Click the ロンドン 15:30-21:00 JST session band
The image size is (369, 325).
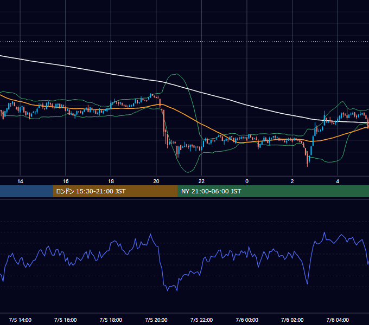pos(116,191)
